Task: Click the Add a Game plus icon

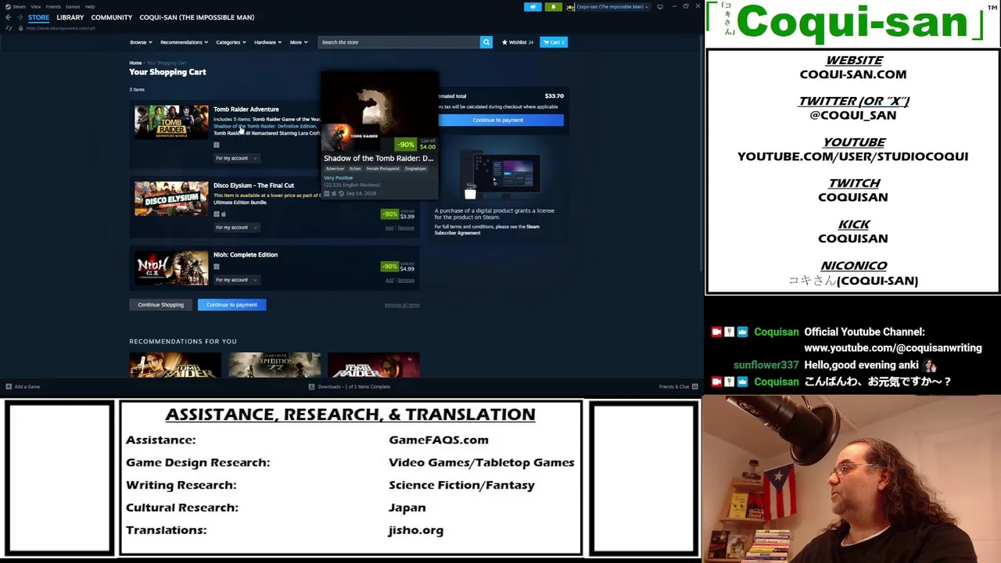Action: click(x=9, y=386)
